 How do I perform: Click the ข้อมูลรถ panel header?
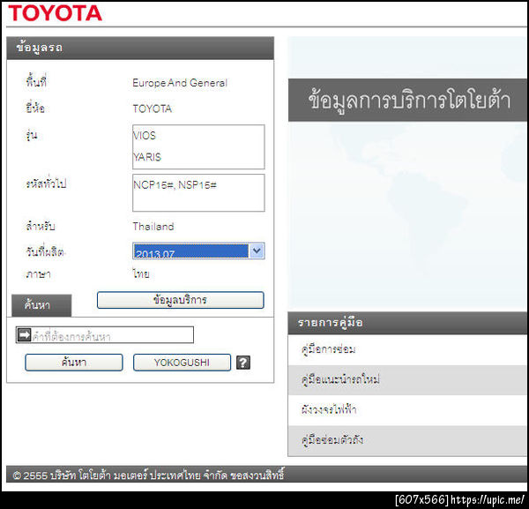[x=140, y=48]
